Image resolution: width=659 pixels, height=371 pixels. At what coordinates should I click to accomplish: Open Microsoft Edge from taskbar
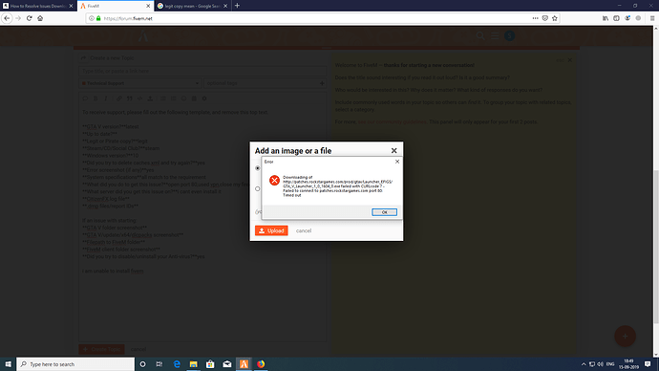177,364
